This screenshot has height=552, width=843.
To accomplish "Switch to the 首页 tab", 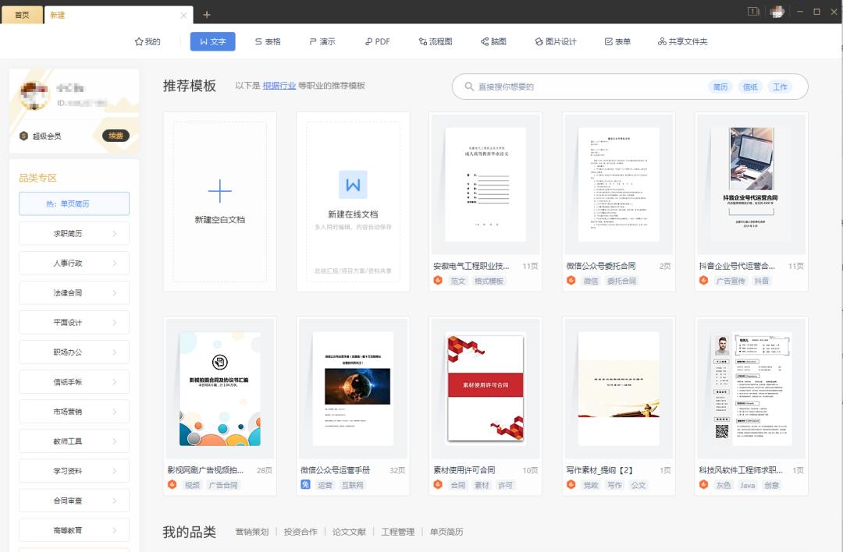I will click(21, 13).
